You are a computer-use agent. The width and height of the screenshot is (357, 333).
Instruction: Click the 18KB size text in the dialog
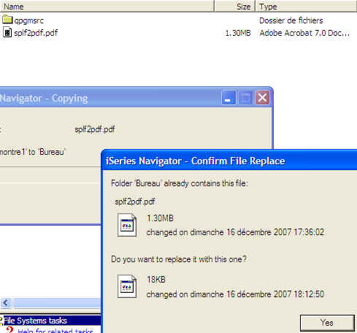coord(156,280)
